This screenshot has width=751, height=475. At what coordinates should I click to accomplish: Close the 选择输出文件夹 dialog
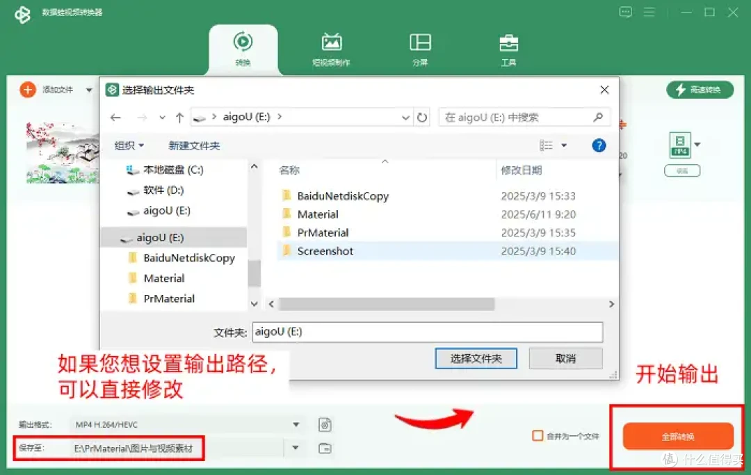click(604, 90)
